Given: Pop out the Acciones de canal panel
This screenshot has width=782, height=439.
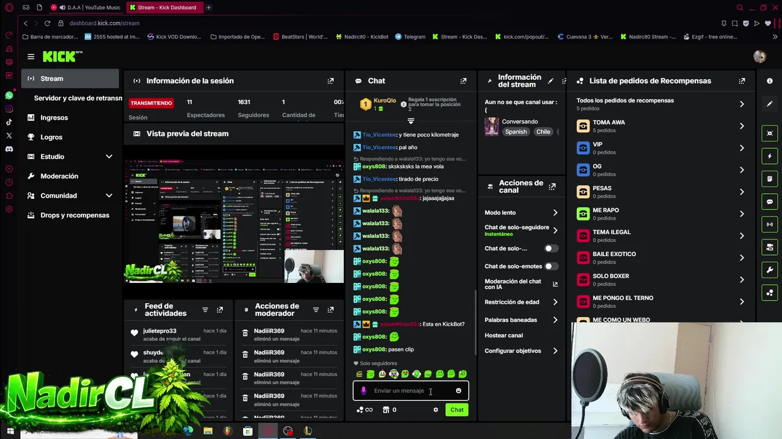Looking at the screenshot, I should [552, 187].
